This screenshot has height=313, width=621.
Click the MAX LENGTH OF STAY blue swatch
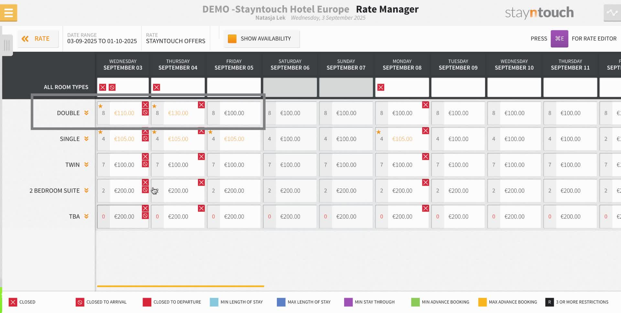(x=281, y=302)
